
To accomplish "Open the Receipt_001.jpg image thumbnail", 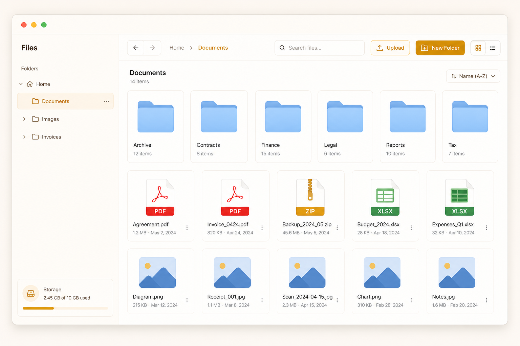I will pyautogui.click(x=232, y=273).
